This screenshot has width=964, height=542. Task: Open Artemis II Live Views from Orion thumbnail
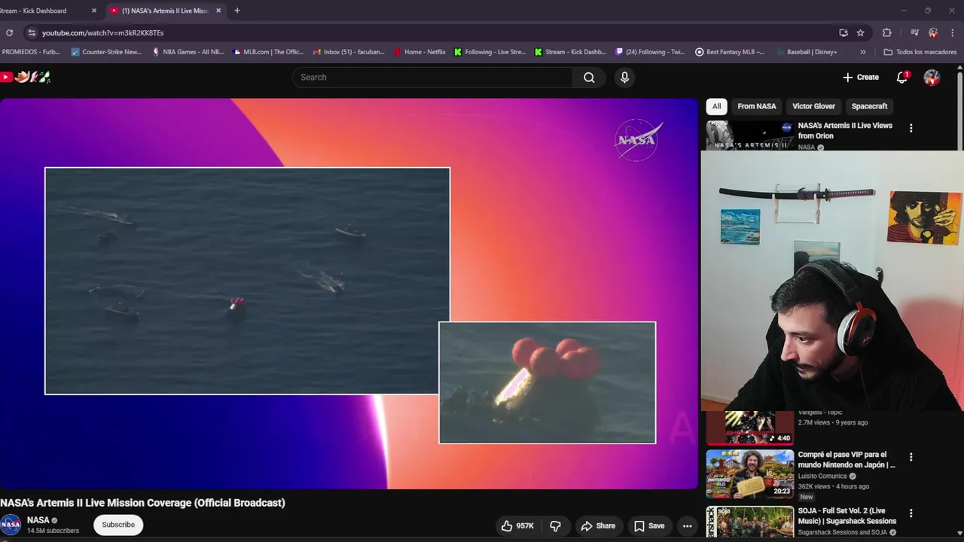pyautogui.click(x=749, y=135)
